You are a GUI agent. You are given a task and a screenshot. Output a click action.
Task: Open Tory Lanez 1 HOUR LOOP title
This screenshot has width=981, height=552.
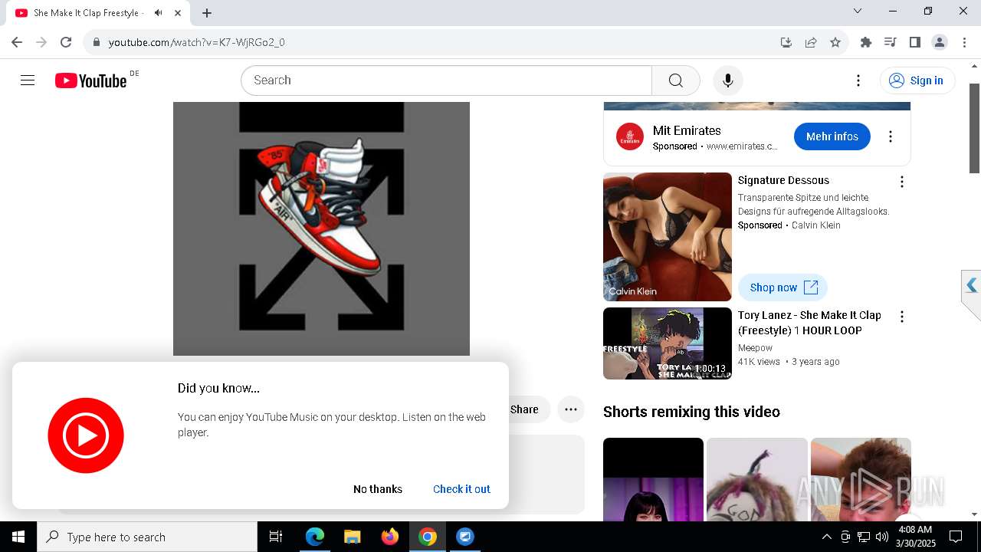tap(809, 323)
